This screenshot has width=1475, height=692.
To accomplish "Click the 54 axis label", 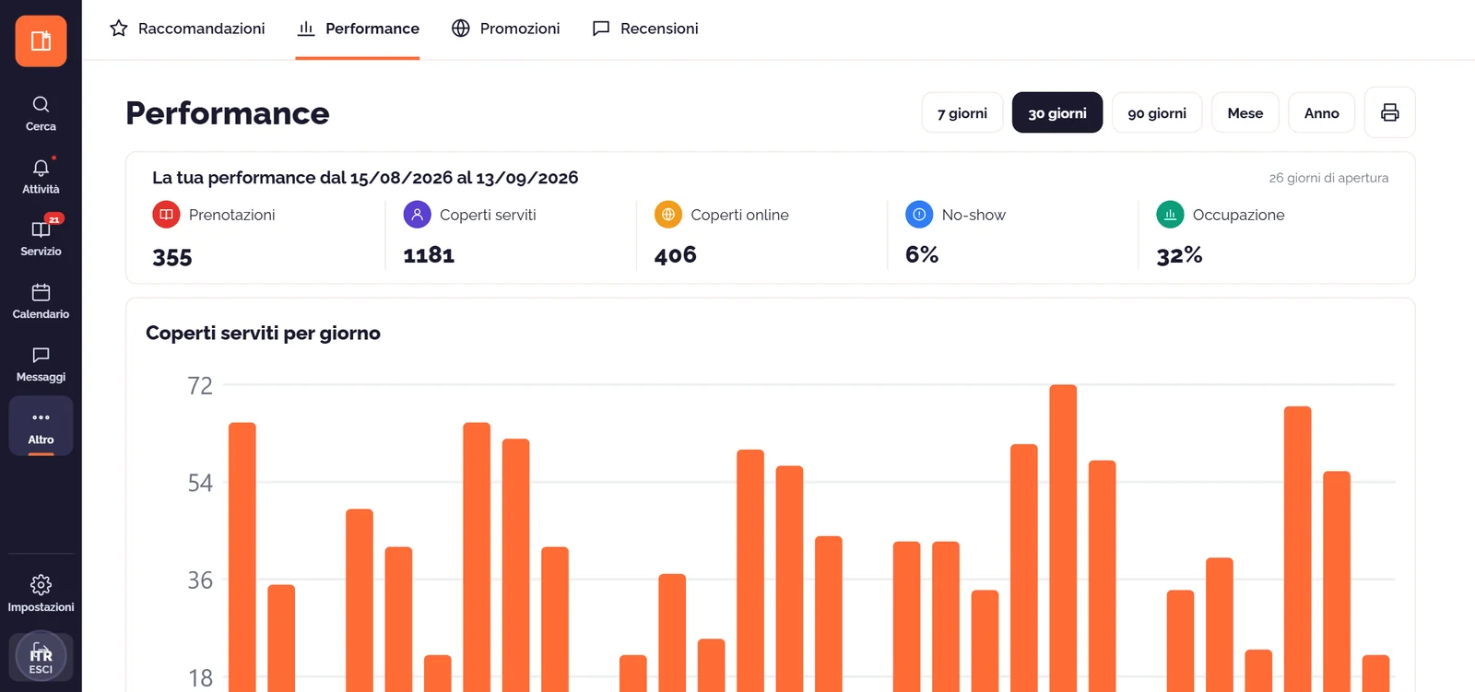I will pyautogui.click(x=200, y=483).
